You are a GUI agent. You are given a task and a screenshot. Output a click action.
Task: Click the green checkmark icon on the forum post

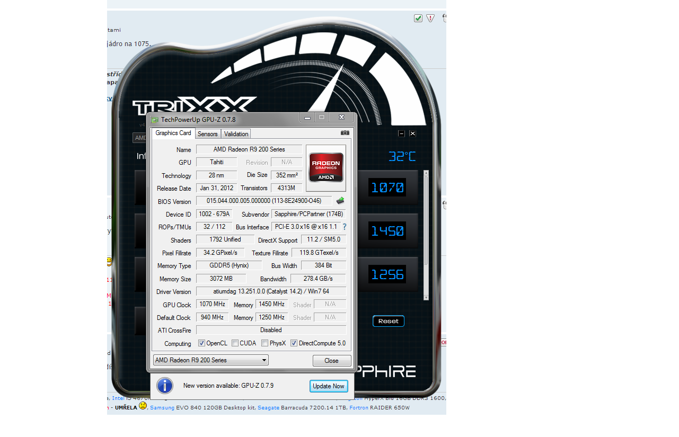click(x=418, y=19)
